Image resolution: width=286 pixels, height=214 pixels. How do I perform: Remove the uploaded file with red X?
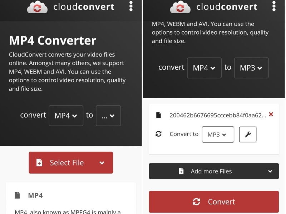point(271,114)
